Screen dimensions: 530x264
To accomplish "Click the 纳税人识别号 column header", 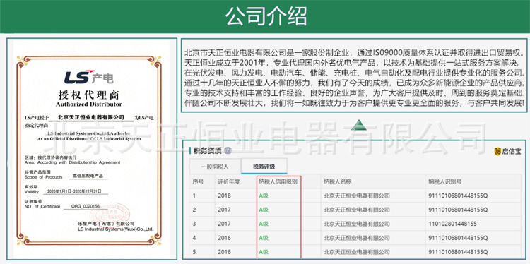I will [444, 181].
